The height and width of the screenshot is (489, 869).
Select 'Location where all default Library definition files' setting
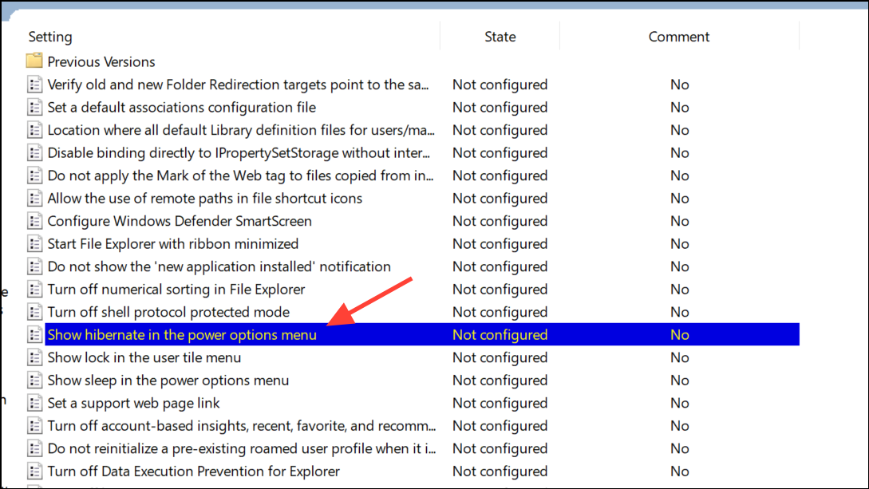click(241, 129)
